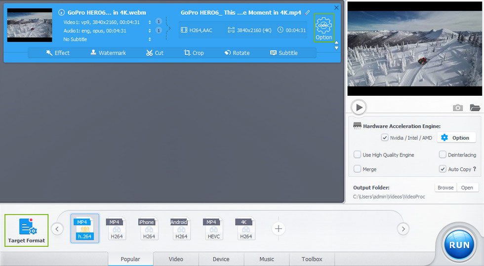Expand the Audio1 track selector
484x266 pixels.
point(150,31)
